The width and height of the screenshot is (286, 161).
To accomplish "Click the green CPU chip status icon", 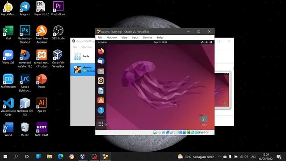I will coord(189,132).
